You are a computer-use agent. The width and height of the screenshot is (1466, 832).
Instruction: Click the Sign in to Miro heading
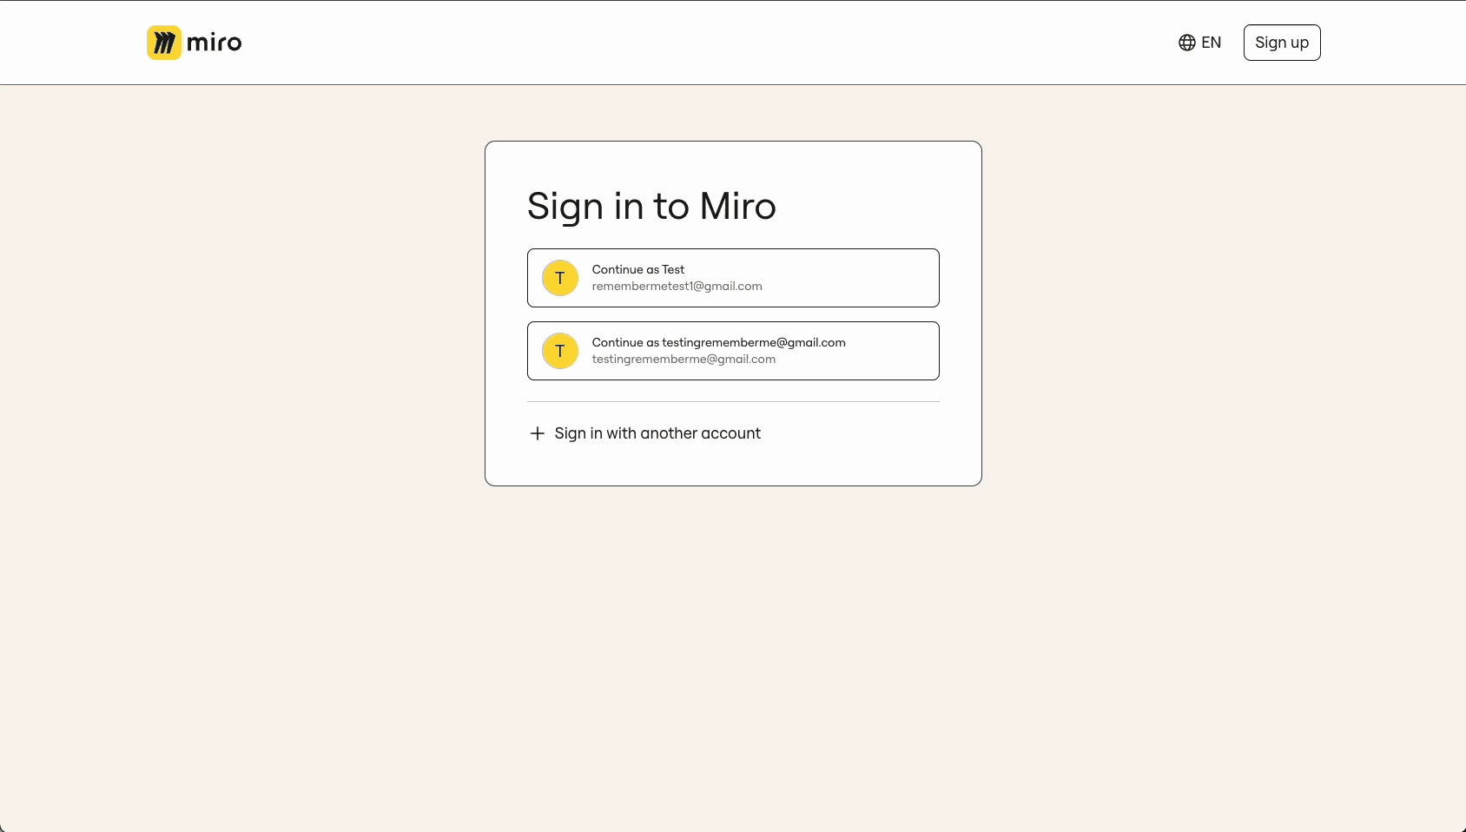tap(651, 207)
